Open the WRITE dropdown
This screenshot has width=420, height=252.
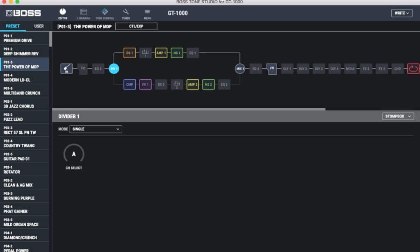click(402, 13)
